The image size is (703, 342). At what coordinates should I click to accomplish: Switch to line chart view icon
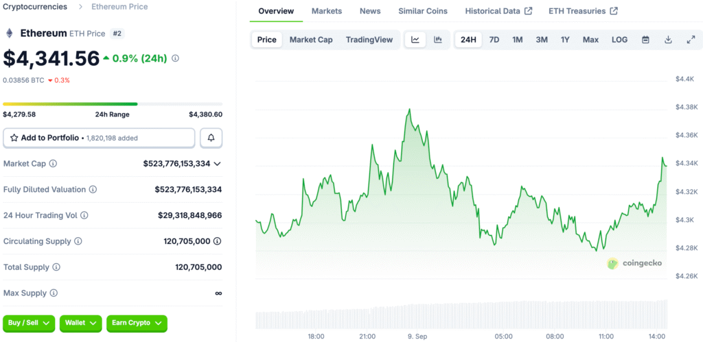415,40
